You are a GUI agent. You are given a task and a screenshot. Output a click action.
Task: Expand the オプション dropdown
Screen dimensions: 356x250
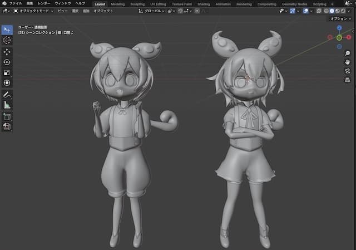click(x=340, y=18)
